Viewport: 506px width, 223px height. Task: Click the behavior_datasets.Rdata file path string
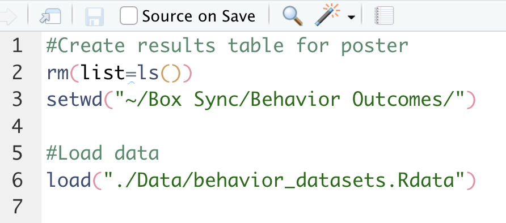point(279,180)
